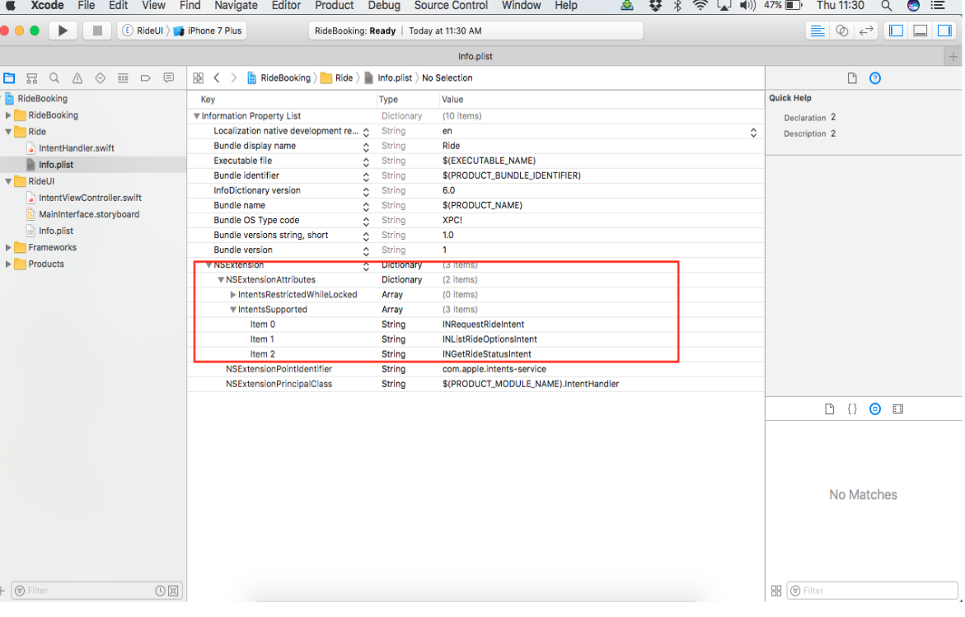Collapse the Ride group folder
This screenshot has height=617, width=965.
point(8,132)
